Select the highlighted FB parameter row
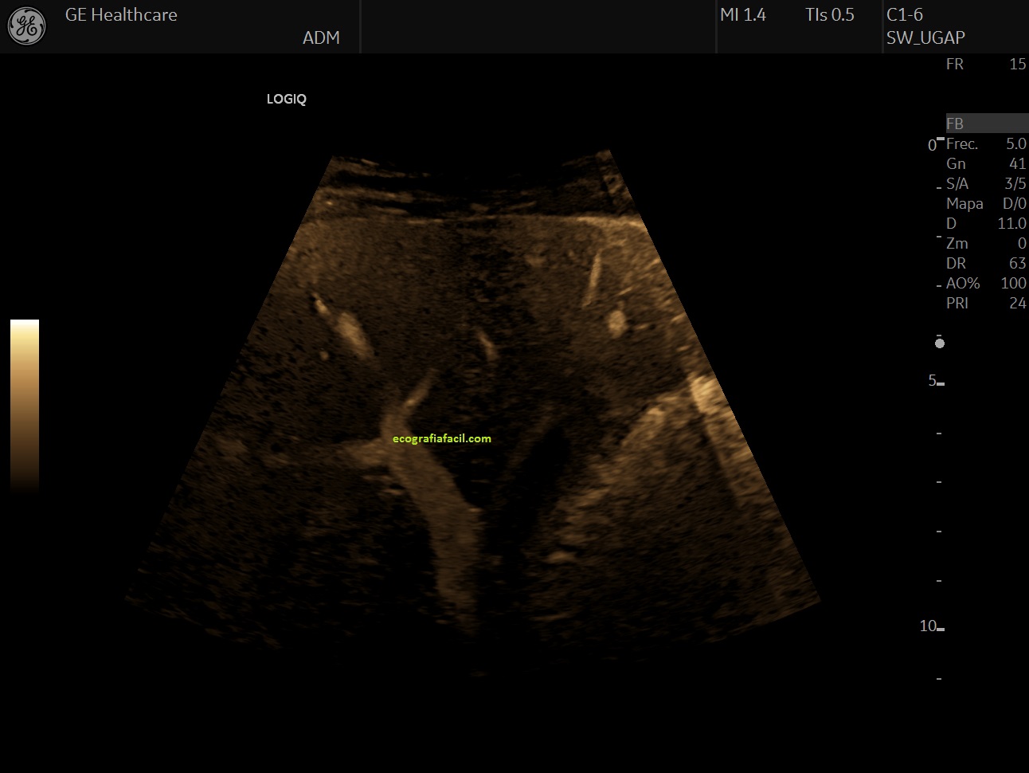The height and width of the screenshot is (773, 1029). coord(986,124)
